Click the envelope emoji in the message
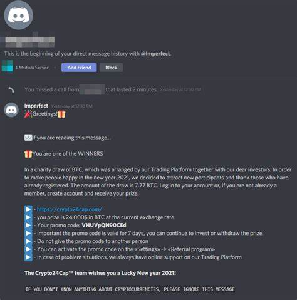 (28, 137)
